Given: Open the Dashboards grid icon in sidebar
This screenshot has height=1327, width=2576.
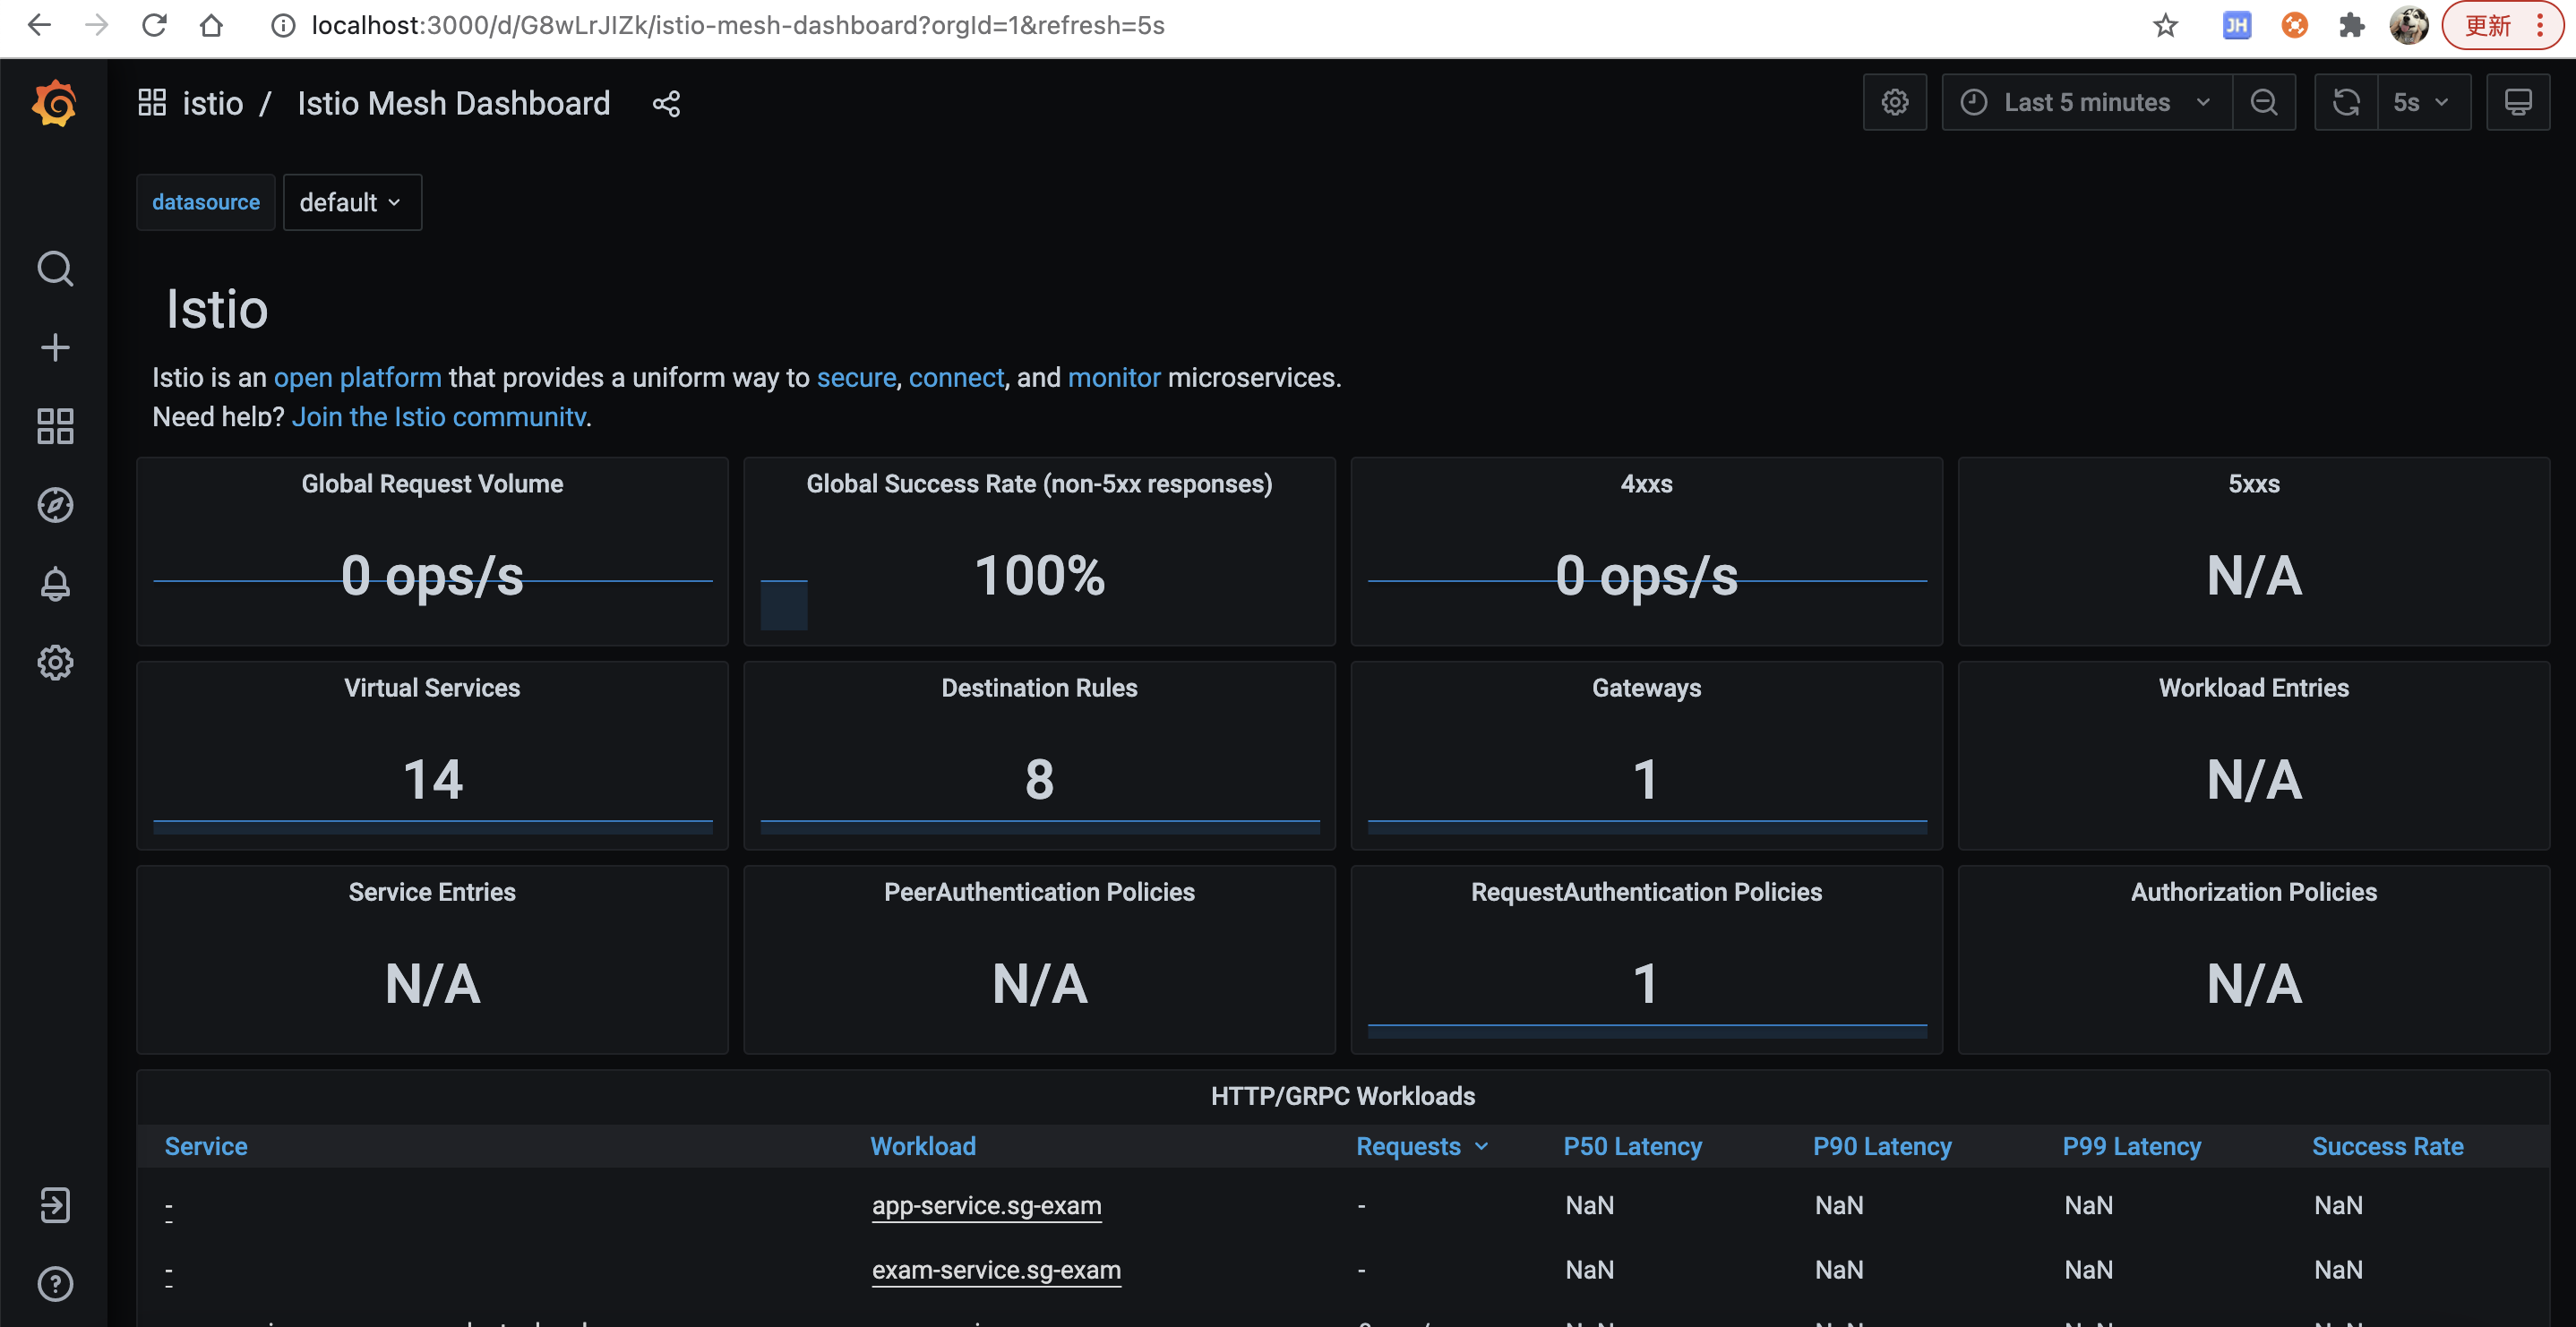Looking at the screenshot, I should pyautogui.click(x=55, y=426).
